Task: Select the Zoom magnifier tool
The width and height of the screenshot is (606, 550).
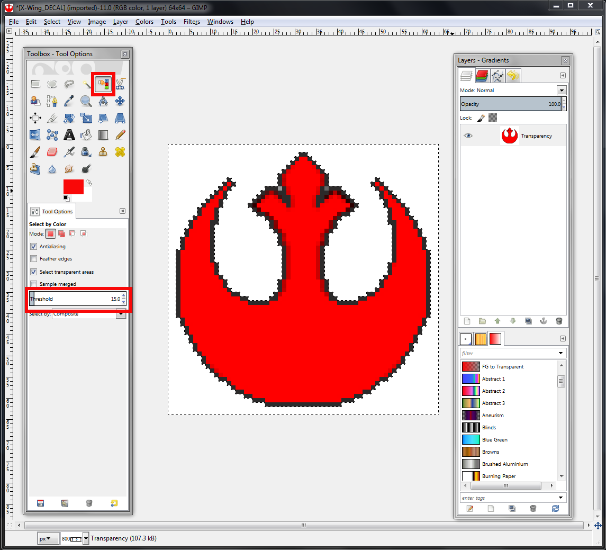Action: [86, 101]
